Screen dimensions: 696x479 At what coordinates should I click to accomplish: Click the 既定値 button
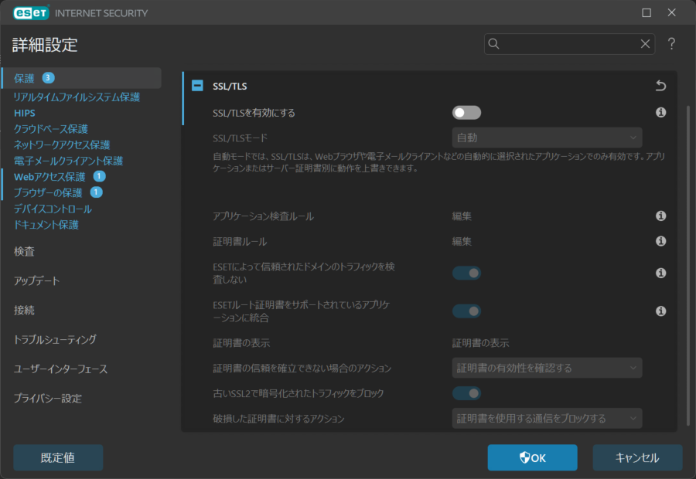(x=58, y=457)
